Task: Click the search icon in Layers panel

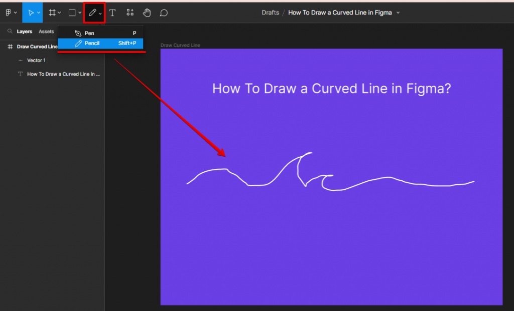Action: coord(10,31)
